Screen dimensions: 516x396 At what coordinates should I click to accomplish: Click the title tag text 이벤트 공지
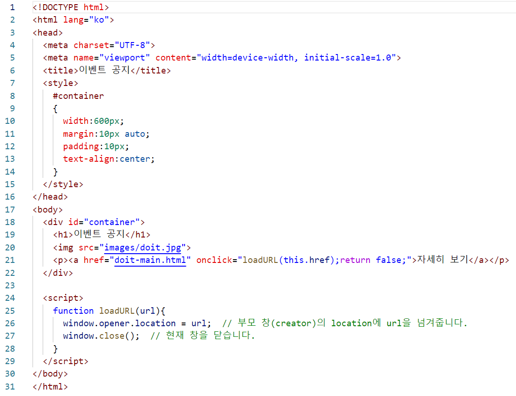104,70
